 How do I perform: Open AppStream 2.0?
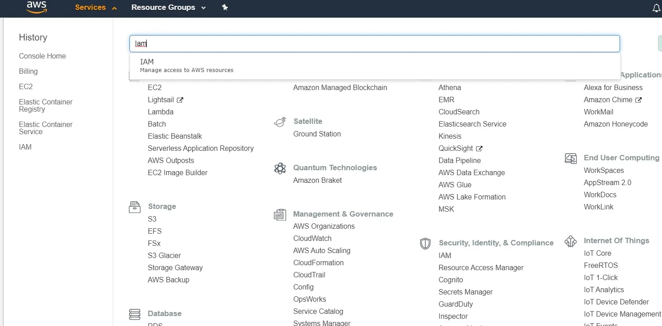(607, 182)
